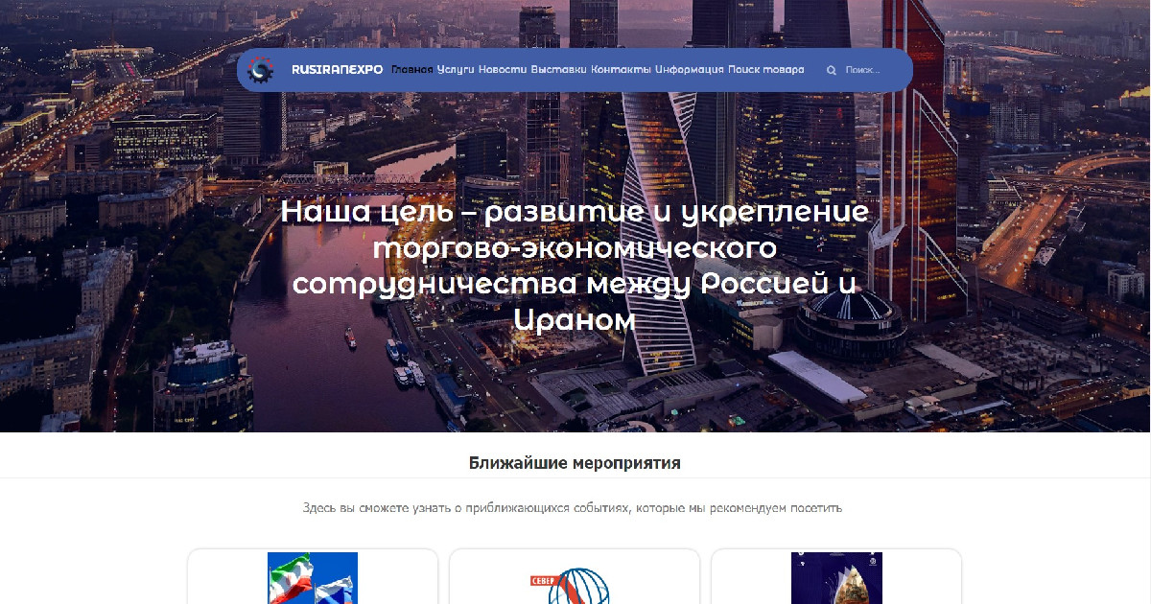Open the Iran and Russia flags event card
Image resolution: width=1151 pixels, height=604 pixels.
[x=313, y=576]
